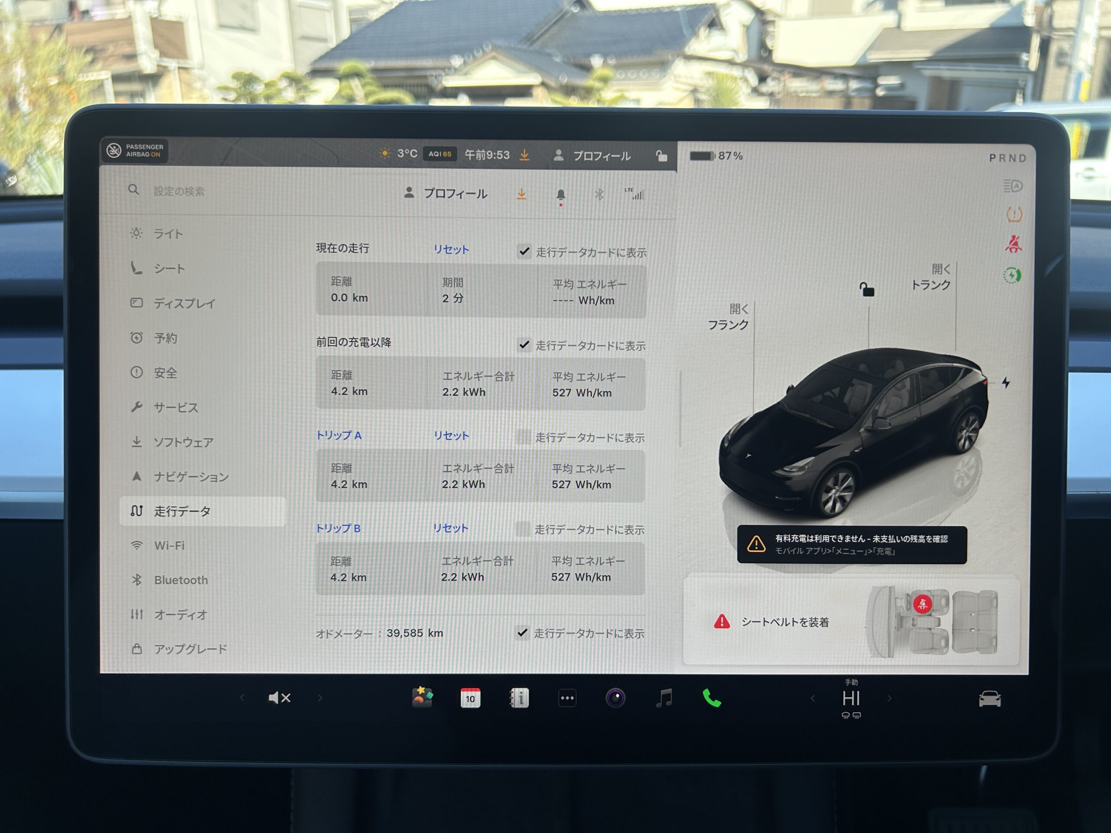The width and height of the screenshot is (1111, 833).
Task: Tap the muted speaker volume icon
Action: tap(279, 698)
